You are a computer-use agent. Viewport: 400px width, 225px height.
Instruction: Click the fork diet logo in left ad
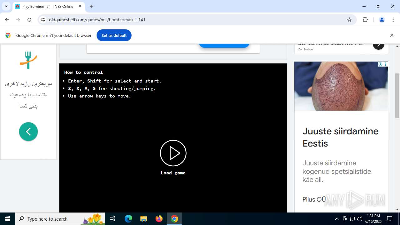click(x=28, y=60)
